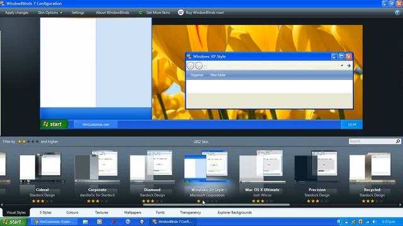
Task: Click the third rating star under Cideral
Action: (43, 201)
